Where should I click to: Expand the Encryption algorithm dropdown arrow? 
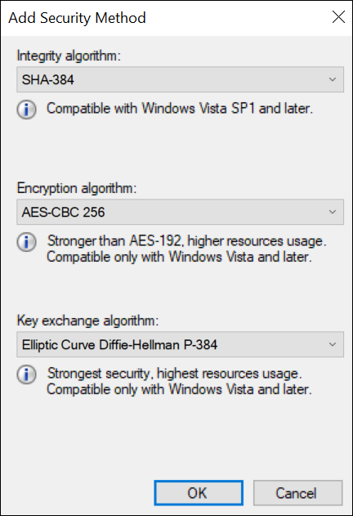[x=333, y=212]
